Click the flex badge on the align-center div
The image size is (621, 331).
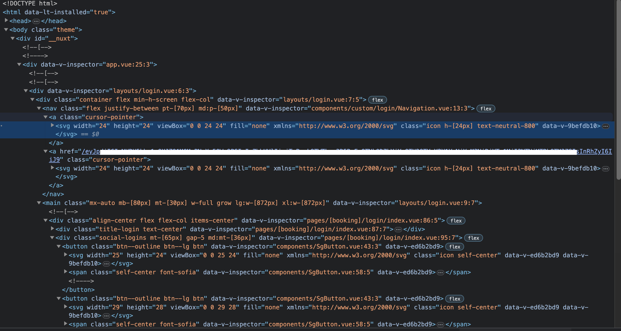(x=456, y=221)
